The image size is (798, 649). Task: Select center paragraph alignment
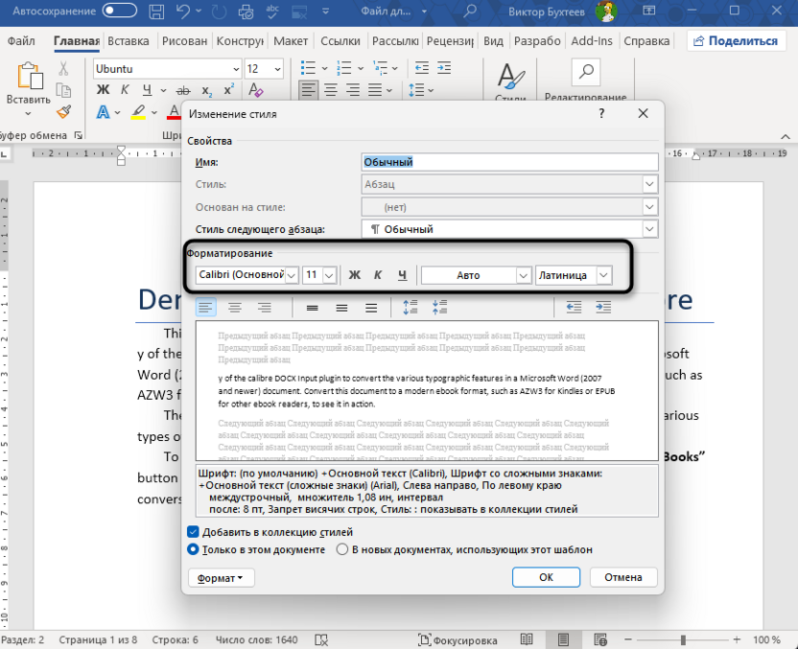pos(235,307)
